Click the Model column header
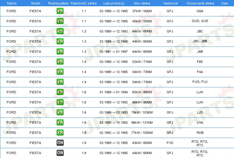Image resolution: width=234 pixels, height=158 pixels. pos(36,3)
